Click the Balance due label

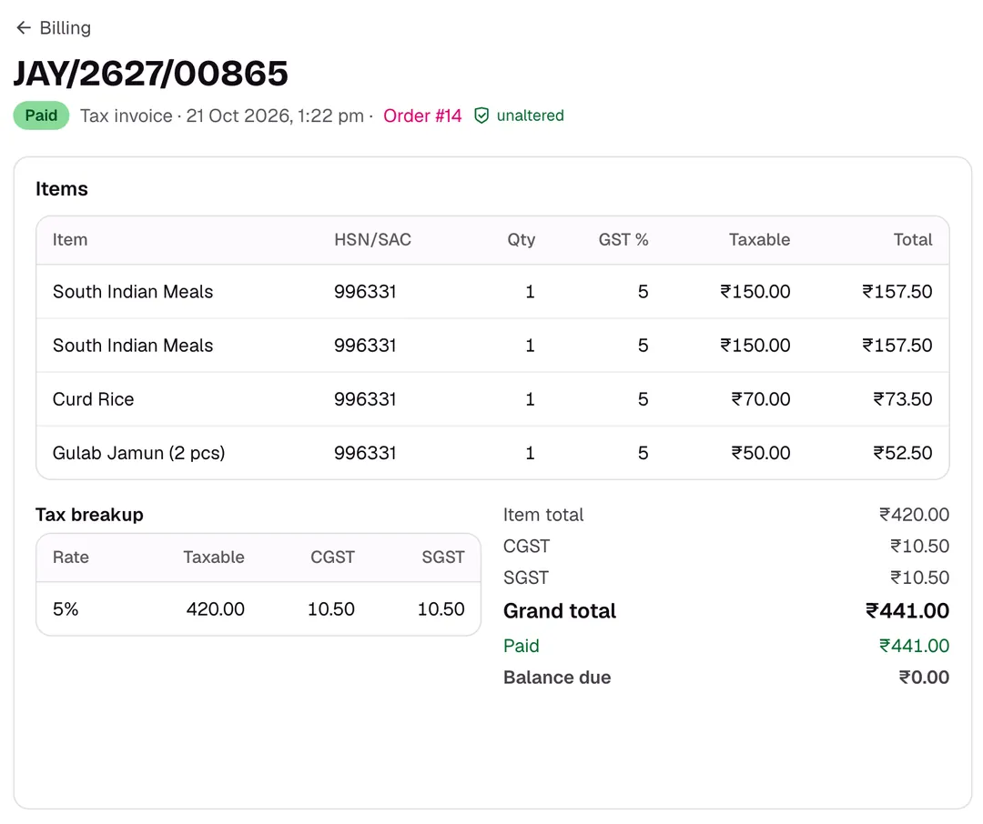point(557,678)
